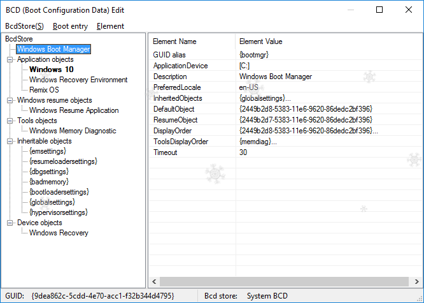424x303 pixels.
Task: Select the InheritedObjects element row
Action: 286,98
